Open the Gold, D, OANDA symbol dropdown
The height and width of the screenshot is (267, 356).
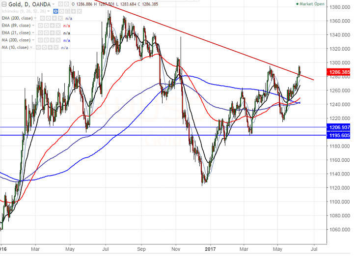[54, 4]
